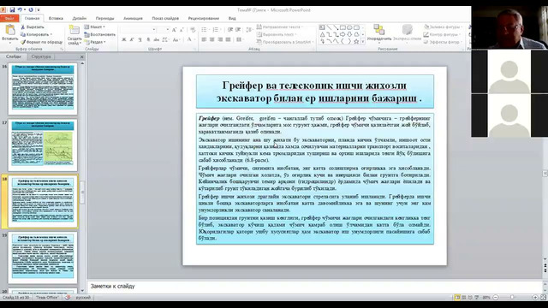Switch to Структура outline pane tab
This screenshot has height=308, width=548.
click(x=41, y=56)
